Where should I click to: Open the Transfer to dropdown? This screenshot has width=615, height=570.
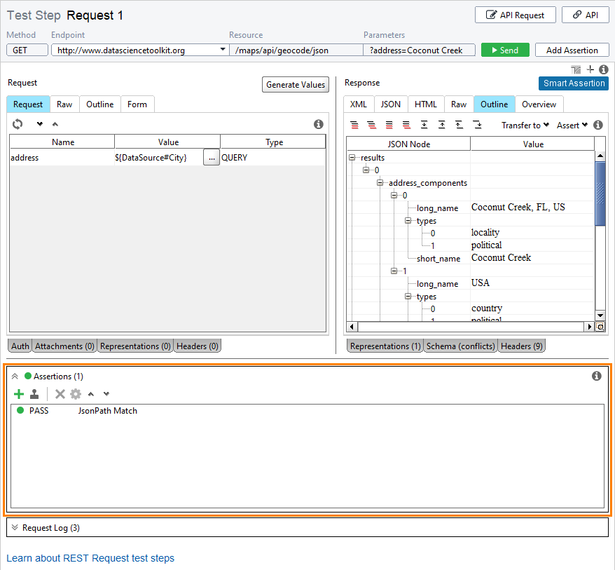point(525,125)
